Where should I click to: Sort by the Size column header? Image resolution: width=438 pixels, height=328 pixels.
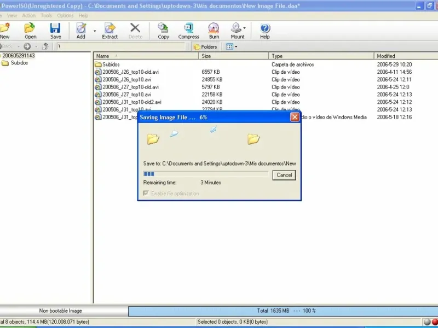[x=234, y=56]
